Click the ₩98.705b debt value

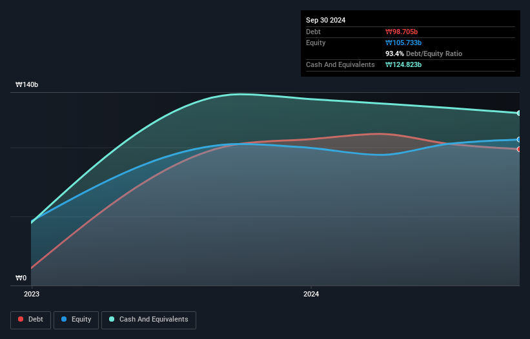pyautogui.click(x=402, y=32)
